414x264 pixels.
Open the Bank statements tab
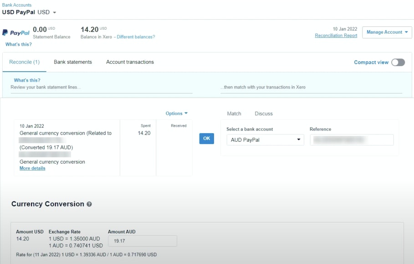click(73, 62)
